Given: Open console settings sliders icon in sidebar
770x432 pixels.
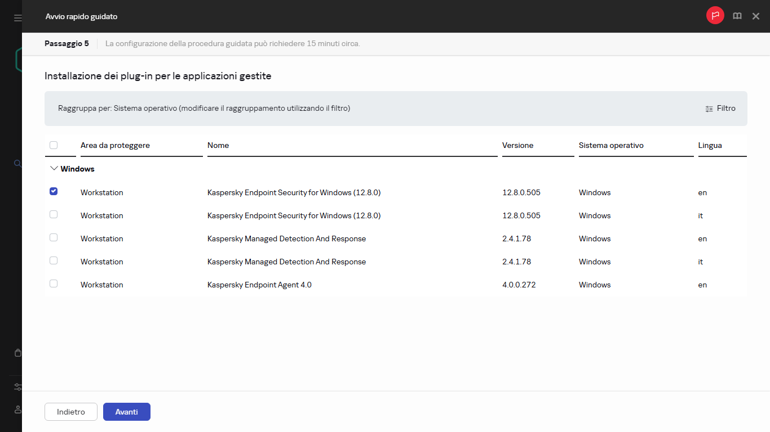Looking at the screenshot, I should (x=17, y=387).
